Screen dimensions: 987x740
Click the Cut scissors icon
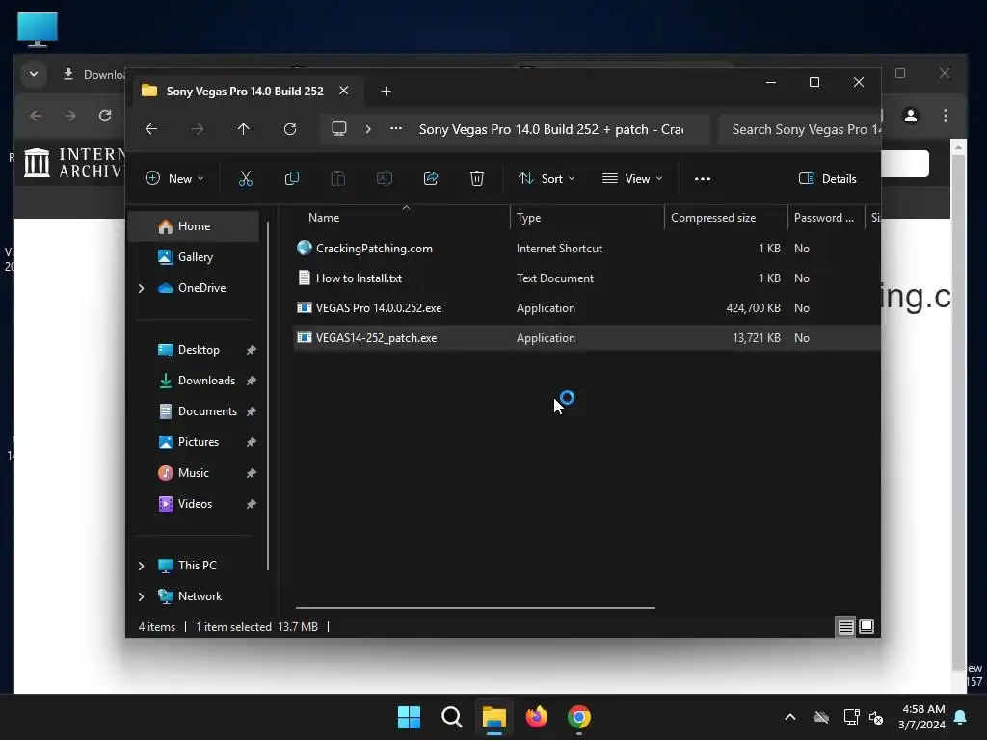(x=246, y=178)
